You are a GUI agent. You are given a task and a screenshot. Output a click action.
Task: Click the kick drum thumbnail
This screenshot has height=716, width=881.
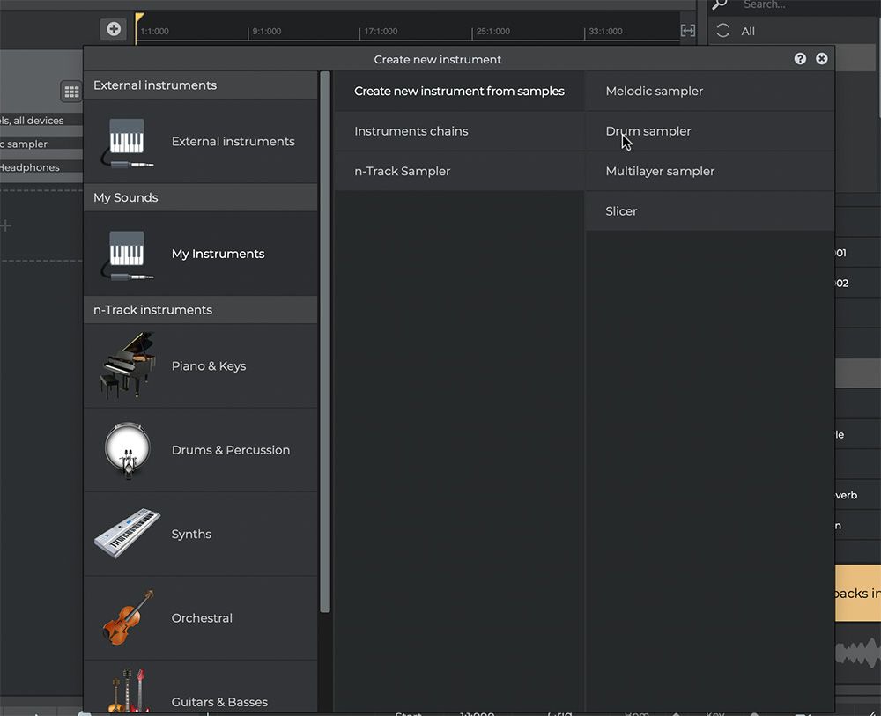128,450
